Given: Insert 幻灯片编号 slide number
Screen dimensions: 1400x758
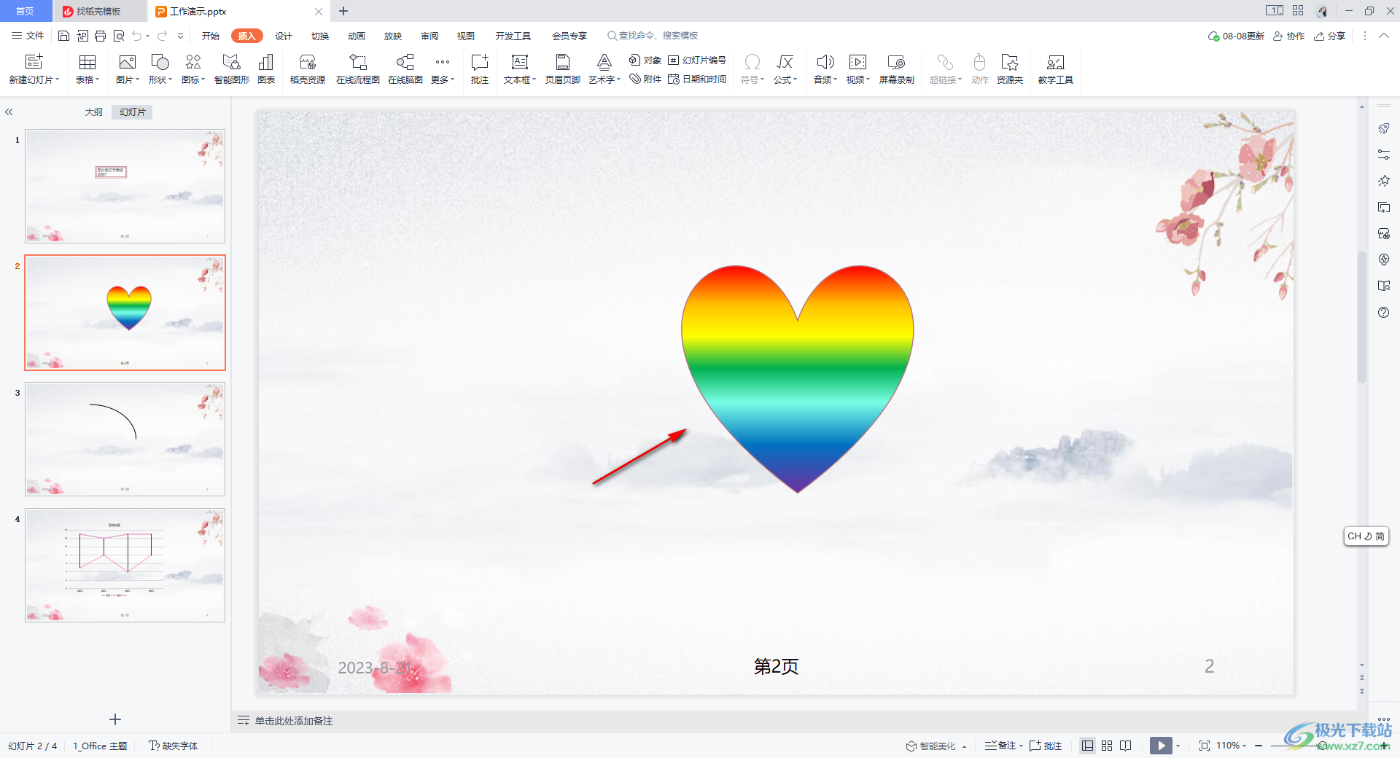Looking at the screenshot, I should click(x=697, y=60).
